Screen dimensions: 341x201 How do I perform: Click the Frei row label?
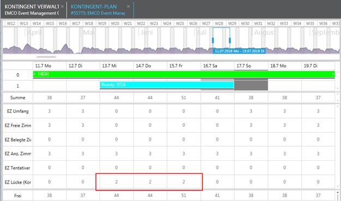click(18, 196)
